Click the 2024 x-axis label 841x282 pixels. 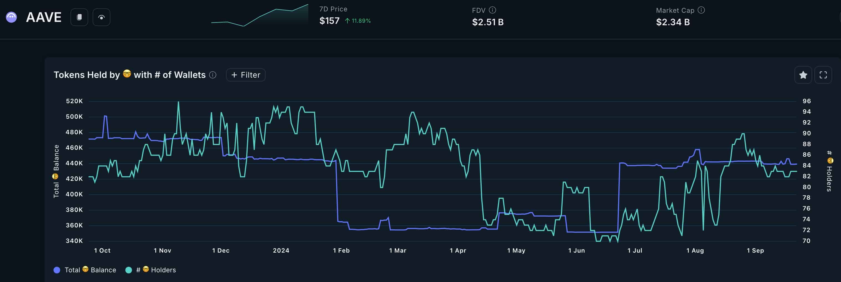point(281,250)
